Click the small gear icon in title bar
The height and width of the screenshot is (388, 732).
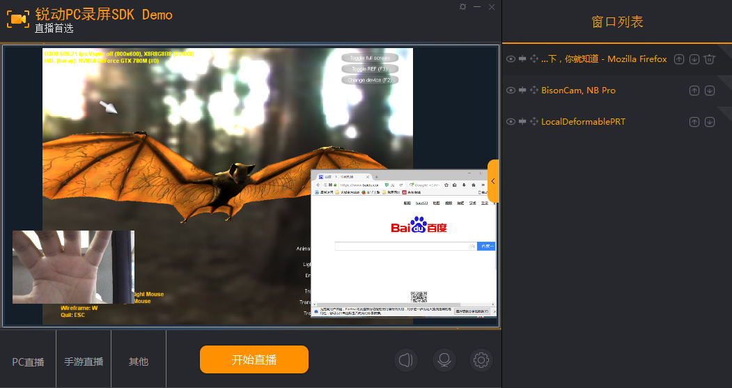coord(462,6)
